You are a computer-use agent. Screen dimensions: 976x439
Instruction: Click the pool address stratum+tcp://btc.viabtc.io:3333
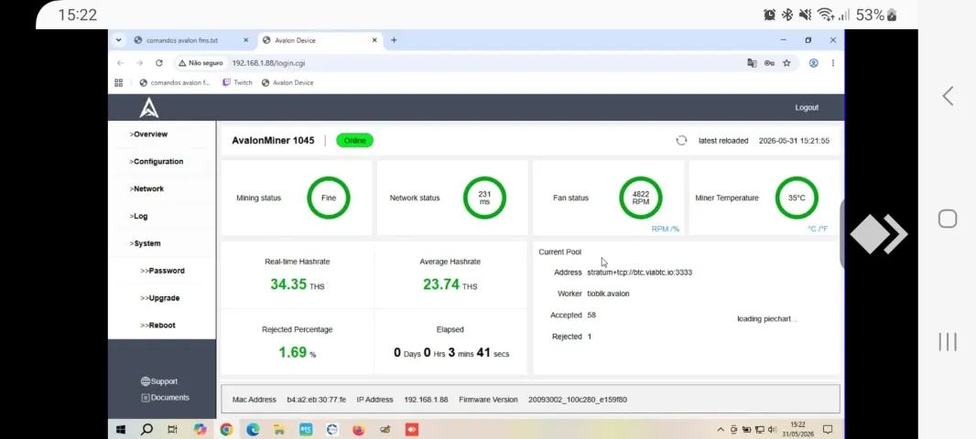pyautogui.click(x=639, y=273)
